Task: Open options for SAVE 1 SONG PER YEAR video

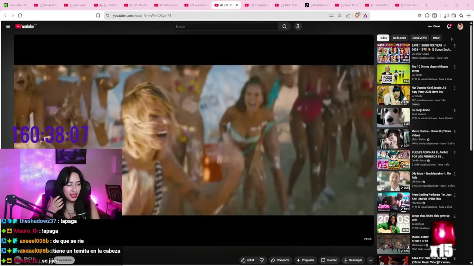Action: (455, 46)
